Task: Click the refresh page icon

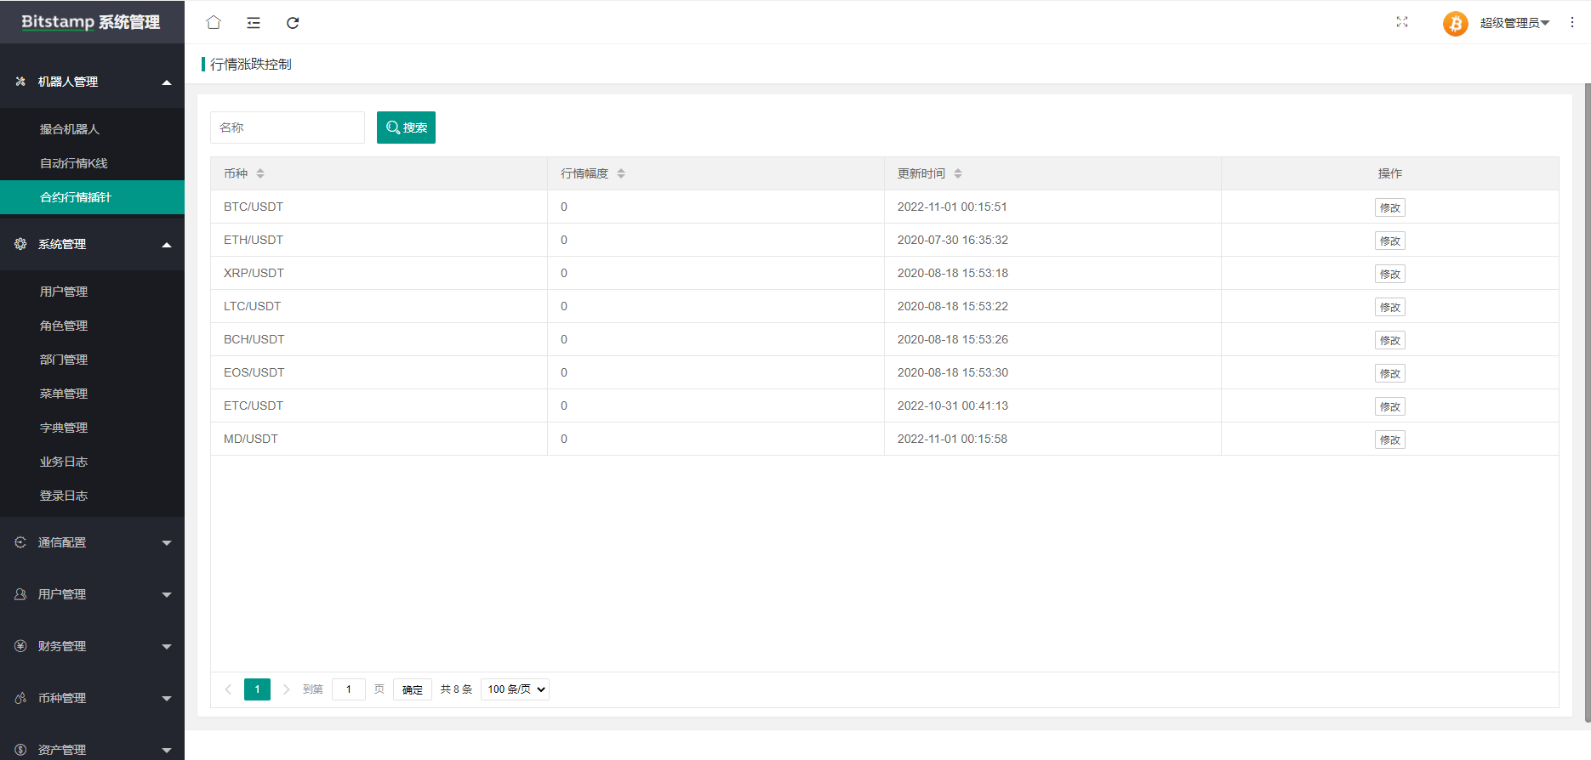Action: [293, 23]
